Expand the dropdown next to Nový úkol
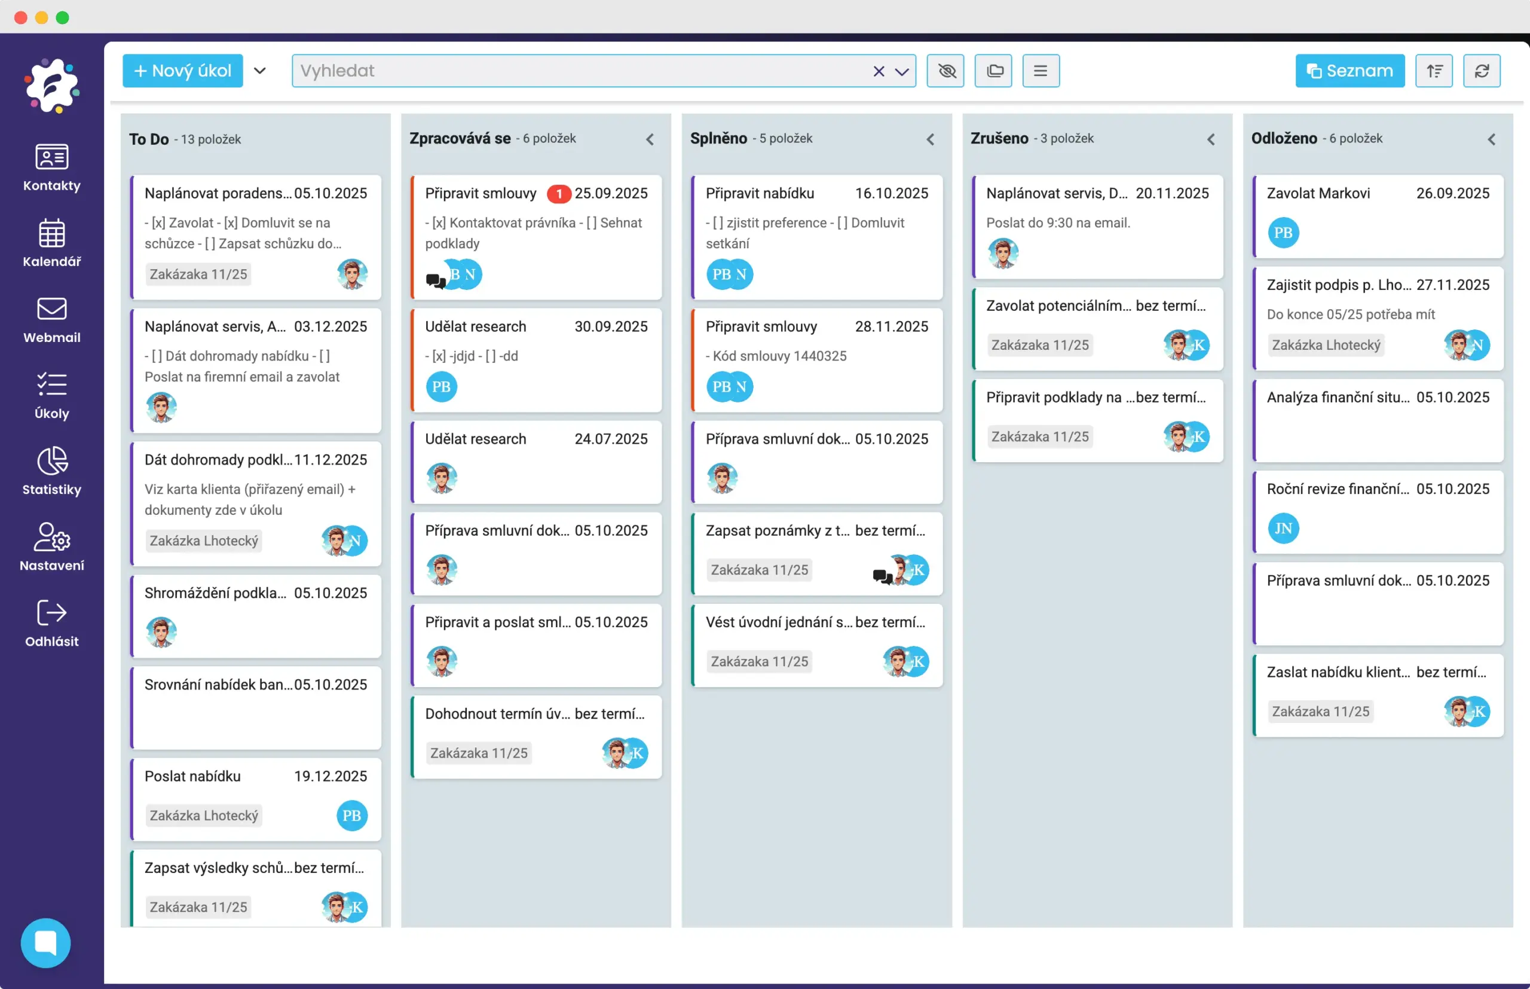The height and width of the screenshot is (989, 1530). click(x=259, y=71)
